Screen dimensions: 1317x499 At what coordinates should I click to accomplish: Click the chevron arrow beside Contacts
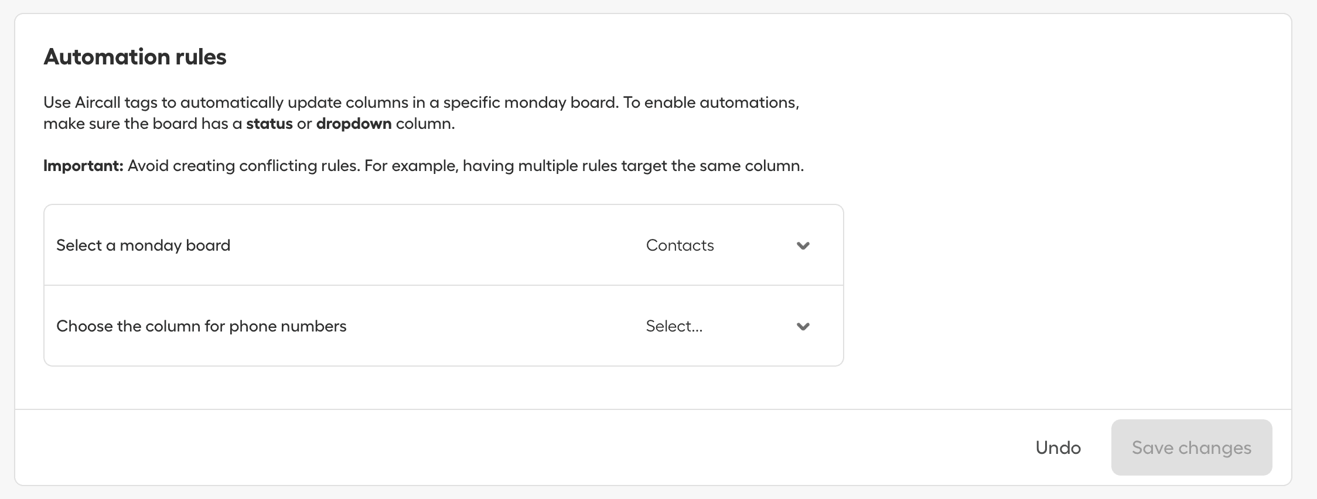(x=803, y=245)
